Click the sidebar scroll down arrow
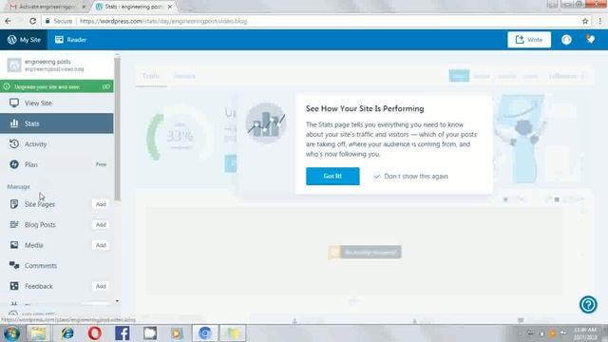 (117, 301)
